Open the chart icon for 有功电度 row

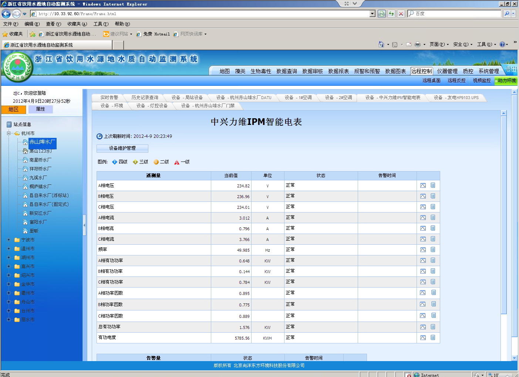coord(423,338)
